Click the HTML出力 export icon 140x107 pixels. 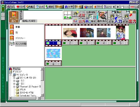coord(78,20)
